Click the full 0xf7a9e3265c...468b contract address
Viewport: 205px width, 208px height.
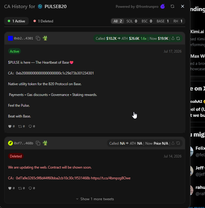tap(53, 178)
